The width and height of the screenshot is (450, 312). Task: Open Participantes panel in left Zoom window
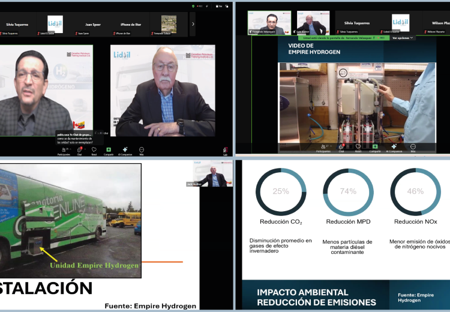point(64,149)
